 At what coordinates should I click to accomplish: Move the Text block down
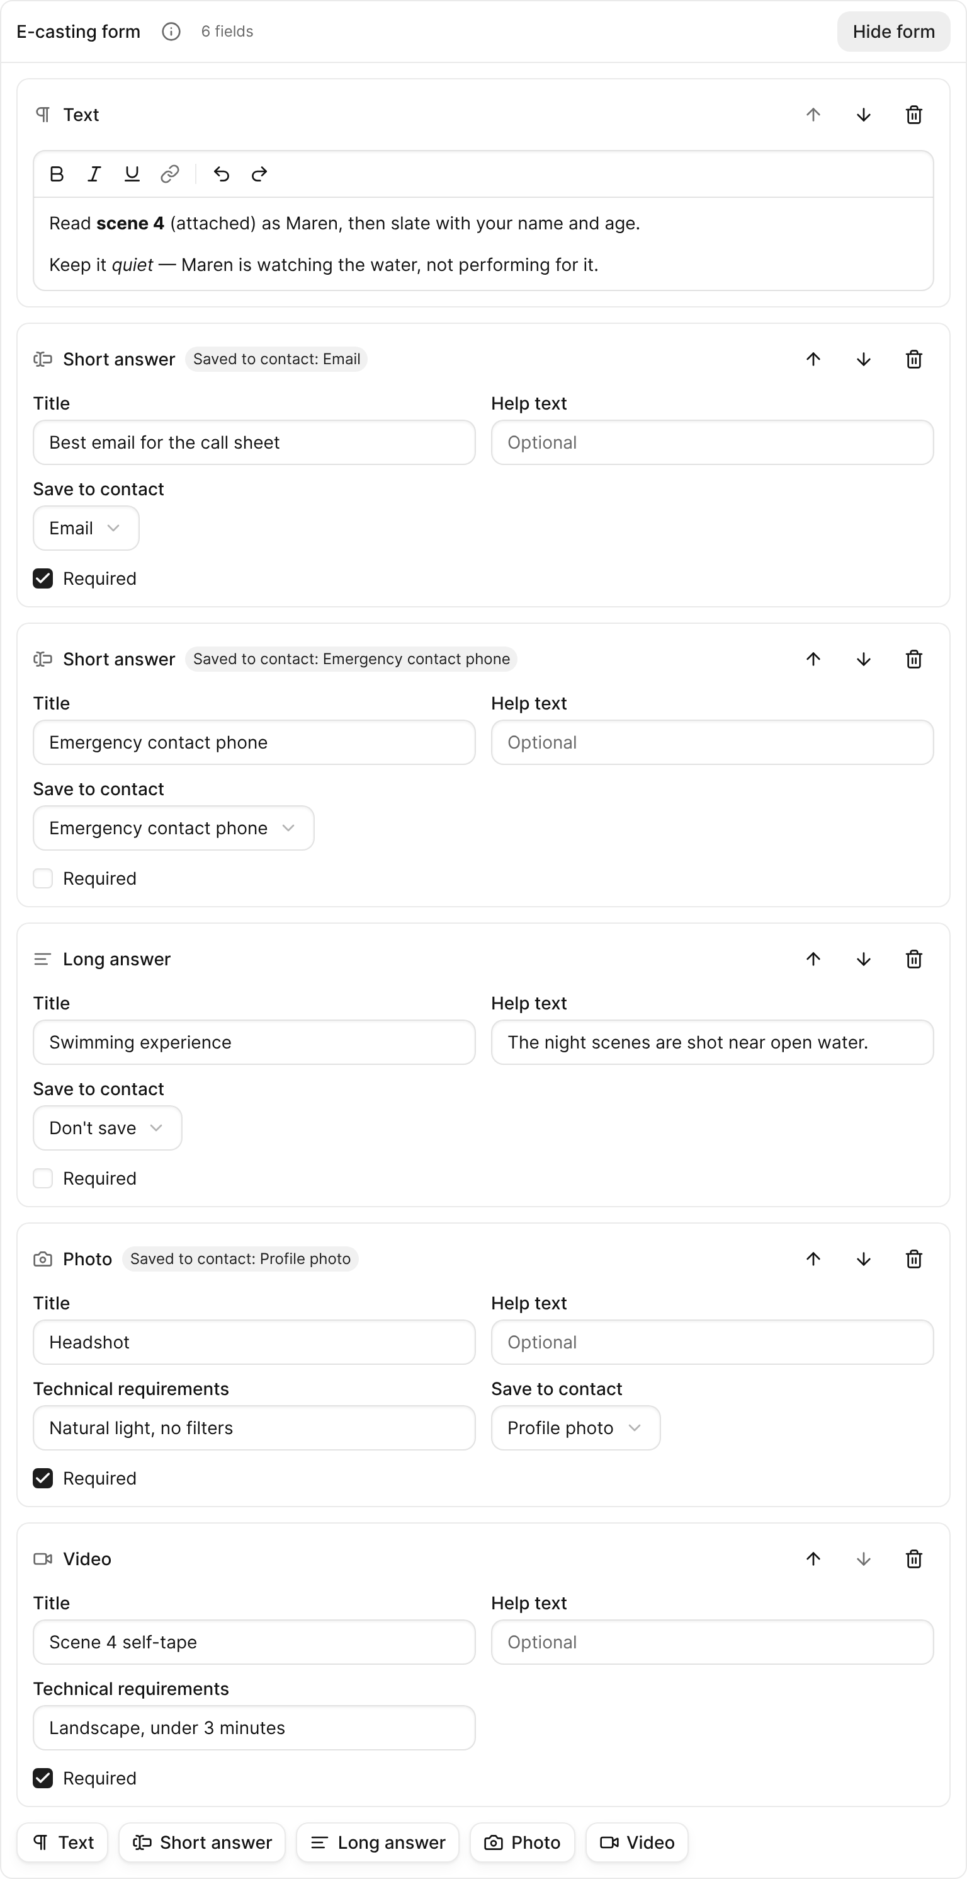pos(864,115)
